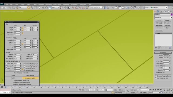Toggle Real-World Map Size checkbox
This screenshot has width=173, height=97.
coord(156,78)
